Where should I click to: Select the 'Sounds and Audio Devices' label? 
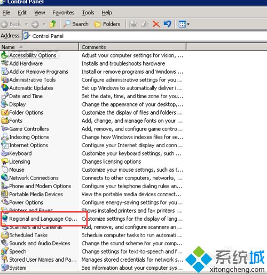[40, 243]
